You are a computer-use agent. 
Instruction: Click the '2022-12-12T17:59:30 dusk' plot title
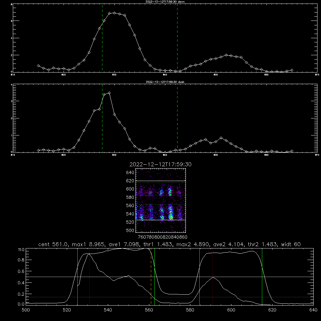tap(165, 82)
